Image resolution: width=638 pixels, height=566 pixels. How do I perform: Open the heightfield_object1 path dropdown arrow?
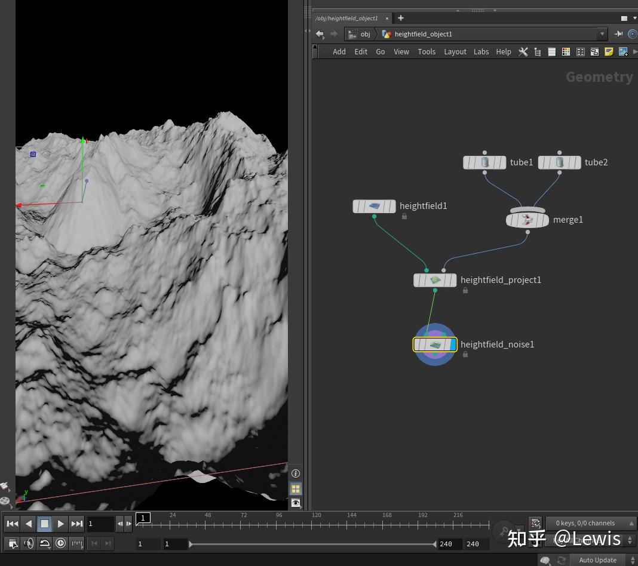click(602, 34)
